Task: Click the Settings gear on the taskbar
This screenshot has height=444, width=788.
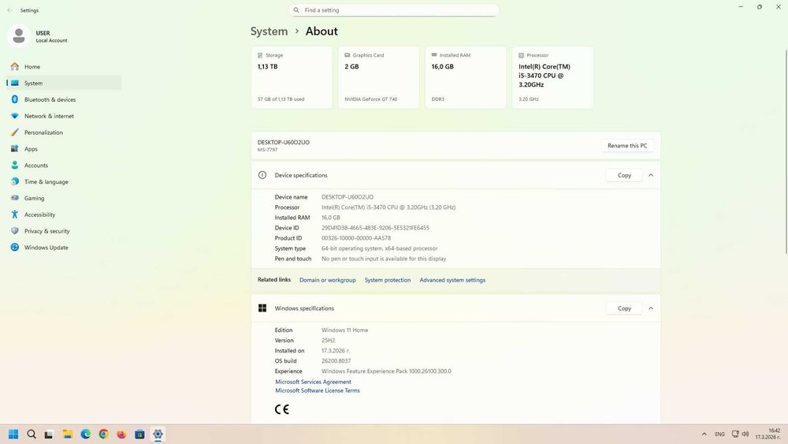Action: 158,434
